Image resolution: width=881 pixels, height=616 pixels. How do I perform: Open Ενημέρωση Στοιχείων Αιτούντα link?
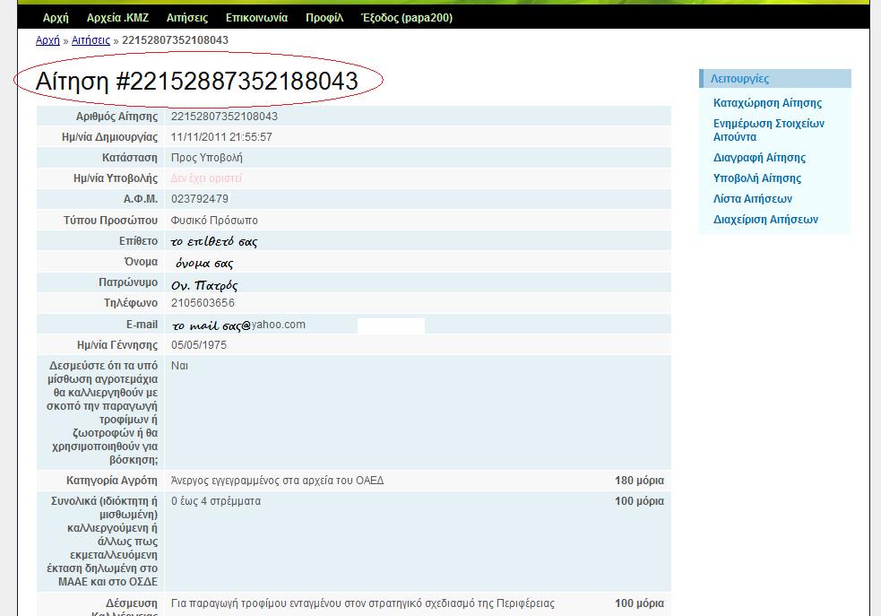pos(768,130)
